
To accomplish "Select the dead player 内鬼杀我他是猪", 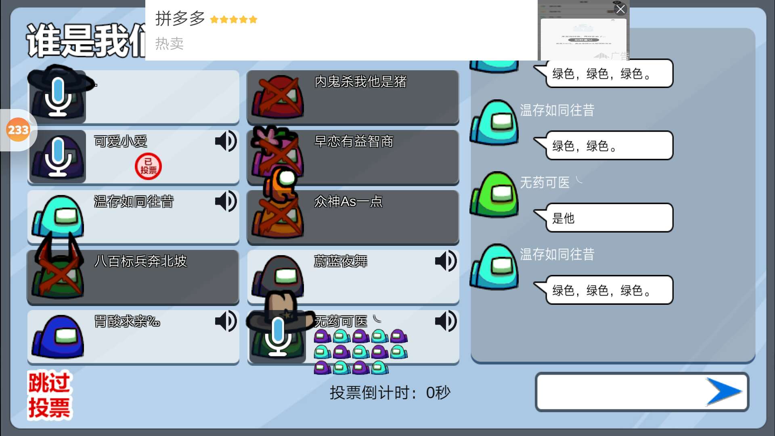I will [353, 97].
